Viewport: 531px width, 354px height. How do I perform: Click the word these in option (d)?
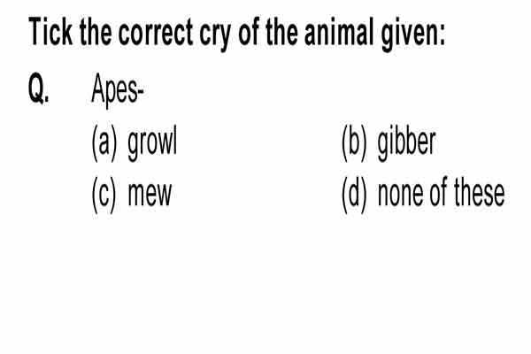coord(479,193)
